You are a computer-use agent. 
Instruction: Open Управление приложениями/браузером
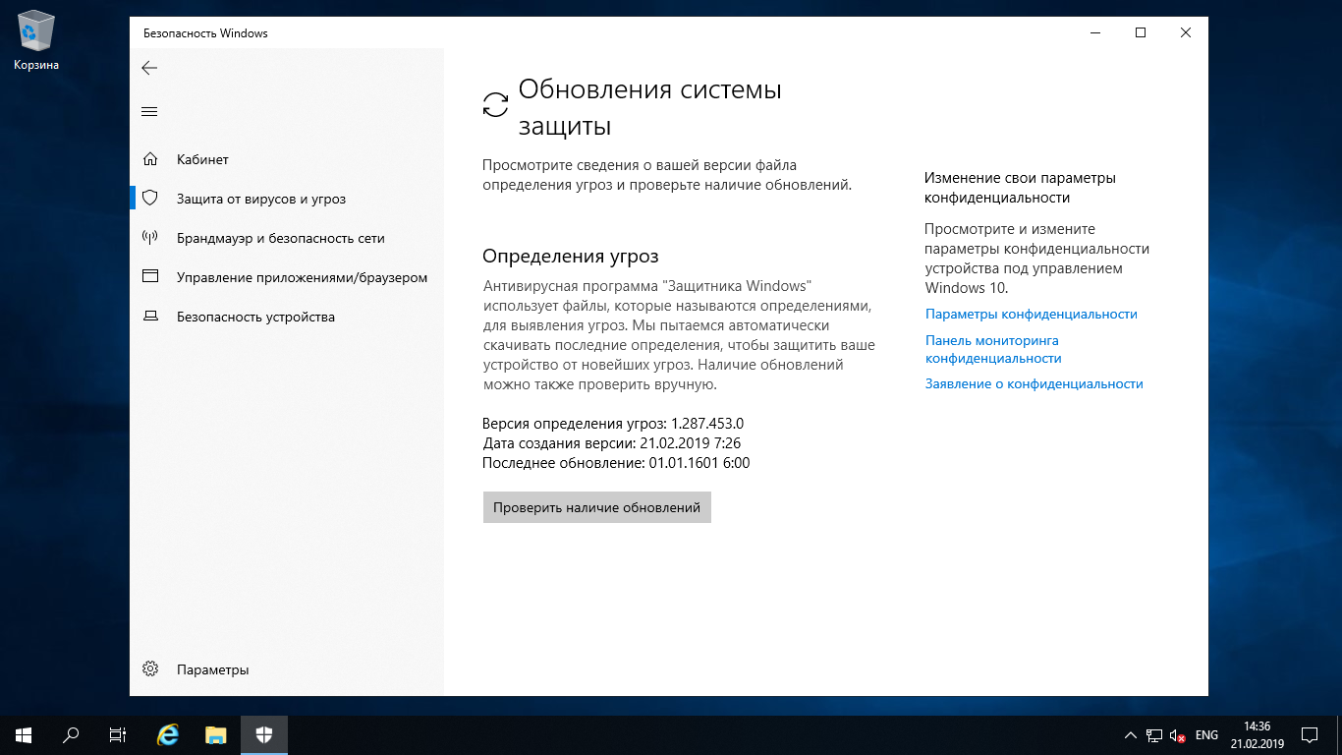pyautogui.click(x=287, y=277)
